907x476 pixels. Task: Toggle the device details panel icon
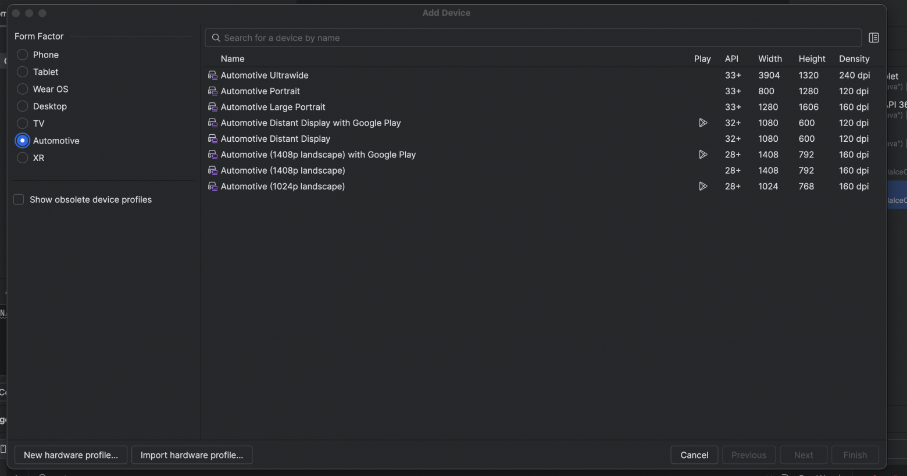point(873,38)
